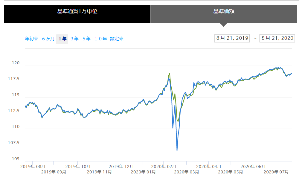Click the 2019年 10月 axis label
This screenshot has width=299, height=180.
pyautogui.click(x=78, y=167)
